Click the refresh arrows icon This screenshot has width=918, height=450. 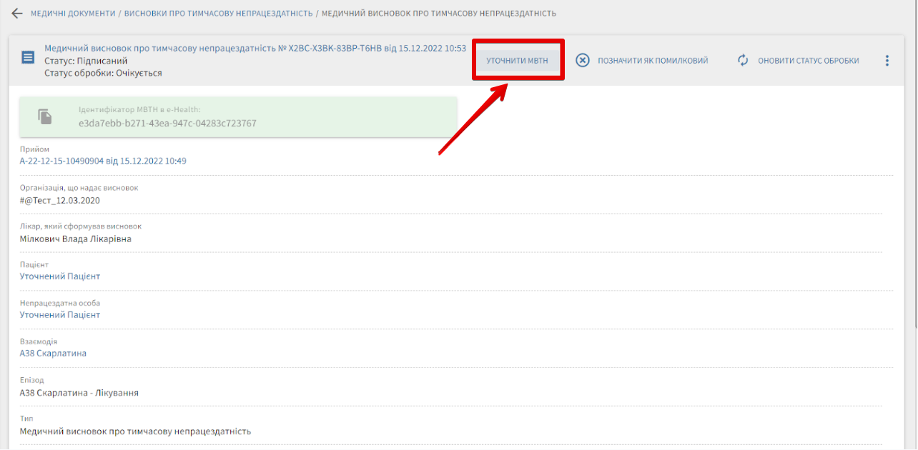point(743,61)
